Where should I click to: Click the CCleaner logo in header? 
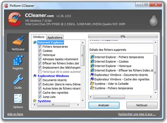click(x=15, y=19)
